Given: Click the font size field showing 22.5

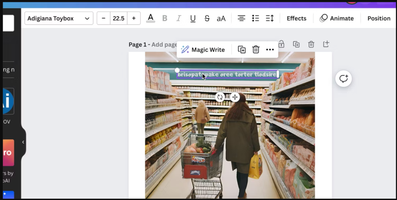Looking at the screenshot, I should (119, 18).
